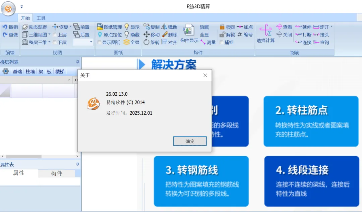
Task: Click the 构件 隐藏 button
Action: (x=204, y=27)
